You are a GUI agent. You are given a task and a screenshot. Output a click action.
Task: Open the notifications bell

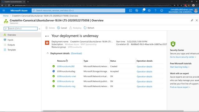143,10
